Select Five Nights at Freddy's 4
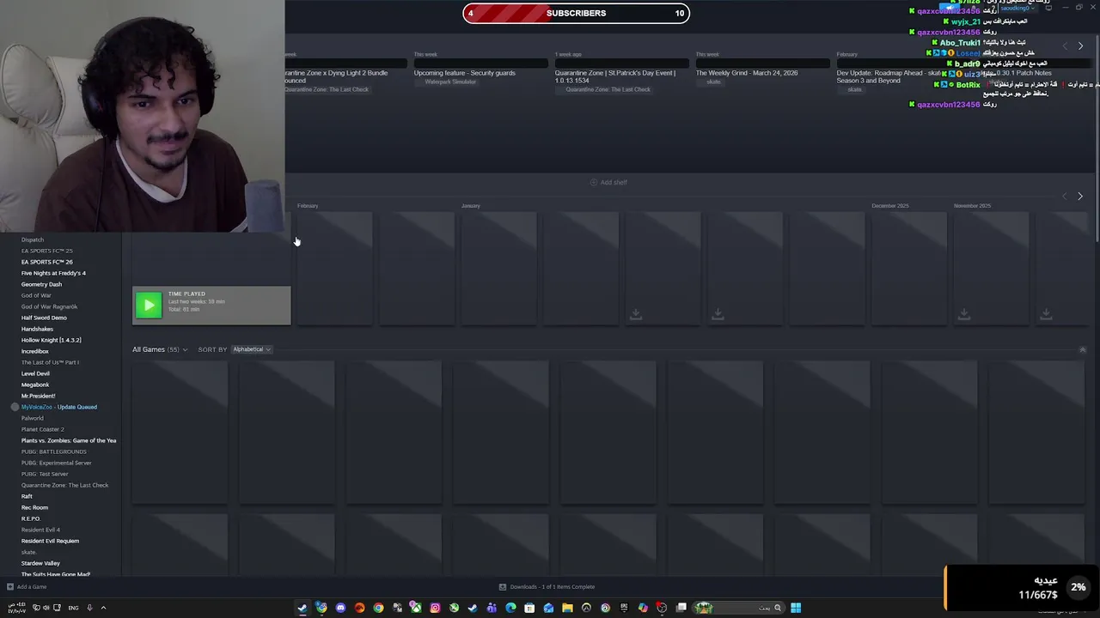Viewport: 1100px width, 618px height. click(53, 273)
